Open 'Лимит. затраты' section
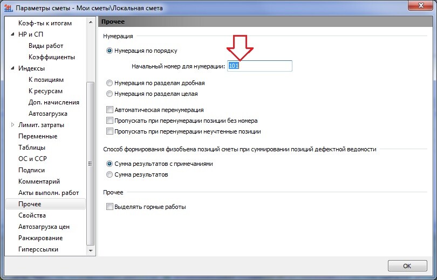Screen dimensions: 437x280 (41, 125)
